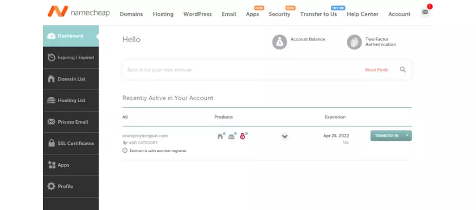Open Hosting List in sidebar
476x210 pixels.
click(71, 100)
